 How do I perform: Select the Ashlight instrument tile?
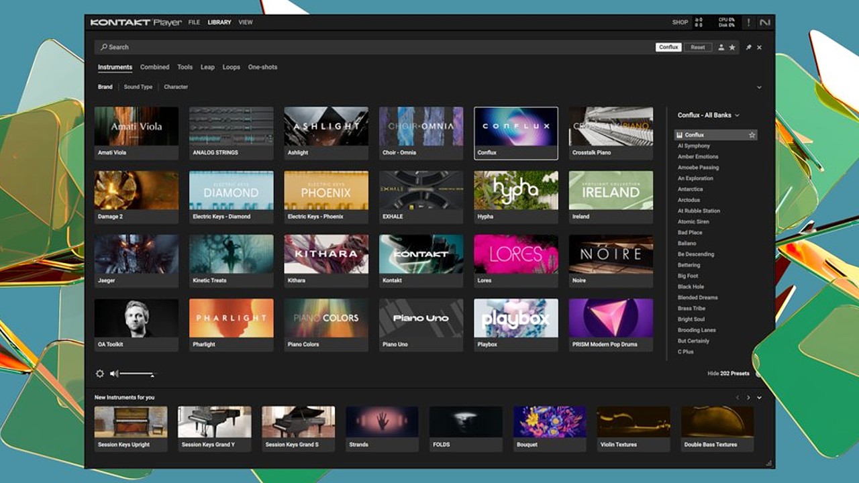[x=326, y=133]
